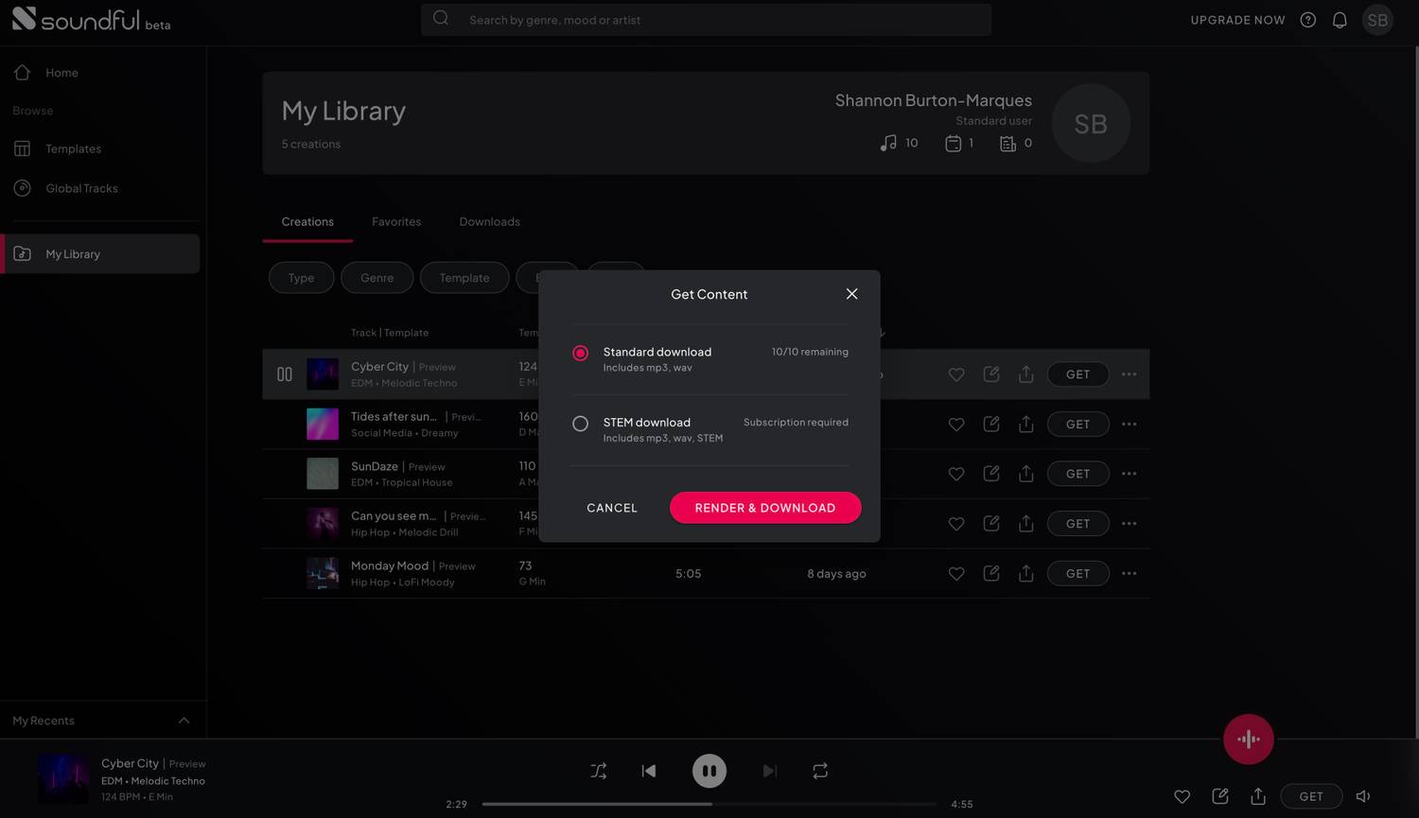Viewport: 1419px width, 818px height.
Task: Open the SB account avatar in header
Action: click(x=1377, y=20)
